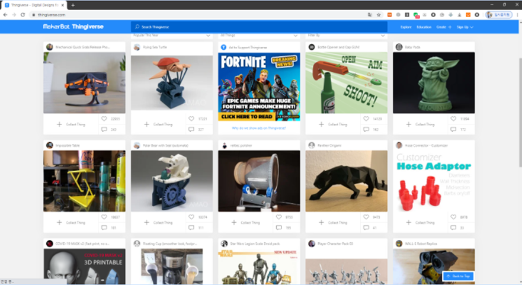The width and height of the screenshot is (522, 285).
Task: Open comments on Bottle Opener card
Action: pos(366,129)
